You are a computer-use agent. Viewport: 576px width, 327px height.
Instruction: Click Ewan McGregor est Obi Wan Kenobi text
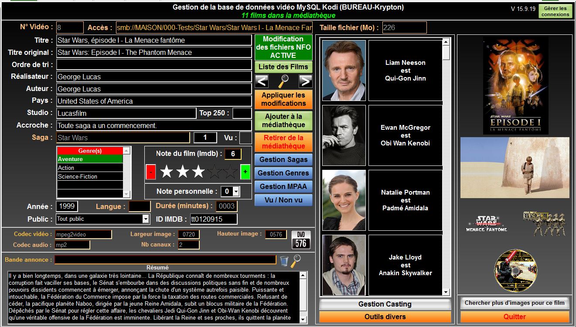click(406, 135)
